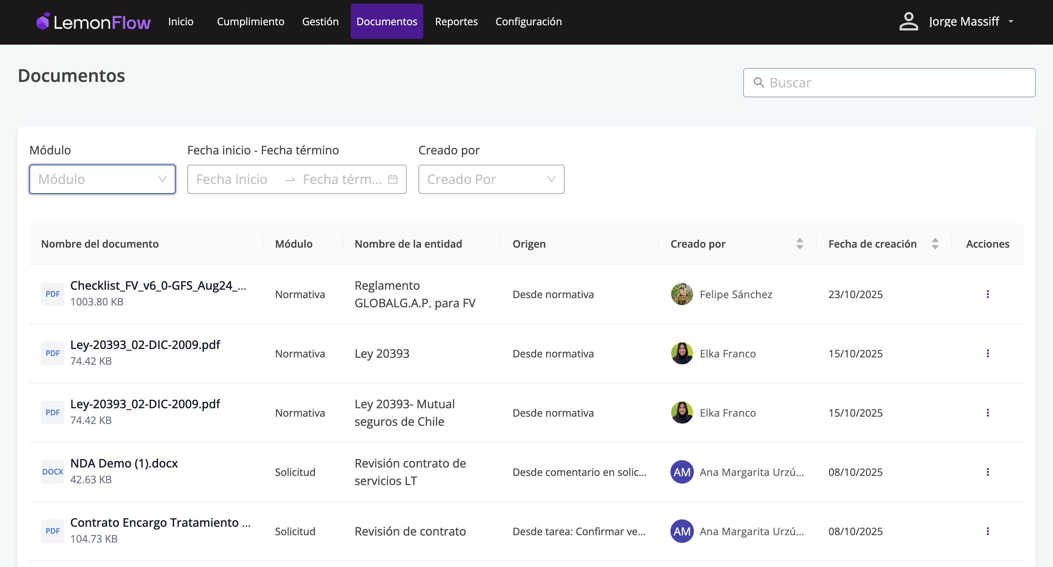Image resolution: width=1053 pixels, height=567 pixels.
Task: Click Felipe Sánchez avatar photo
Action: click(x=681, y=294)
